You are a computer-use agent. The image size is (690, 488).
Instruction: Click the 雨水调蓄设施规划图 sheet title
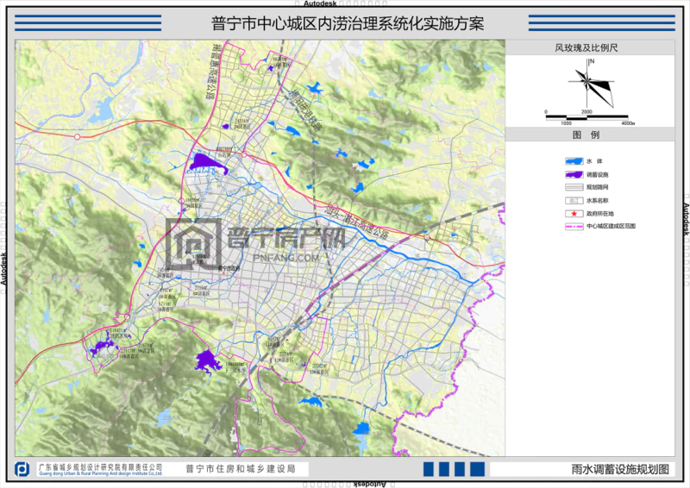pyautogui.click(x=619, y=469)
